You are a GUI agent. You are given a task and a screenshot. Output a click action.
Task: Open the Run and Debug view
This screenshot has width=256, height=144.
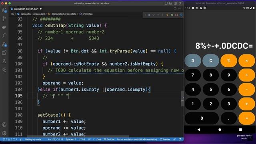4,44
